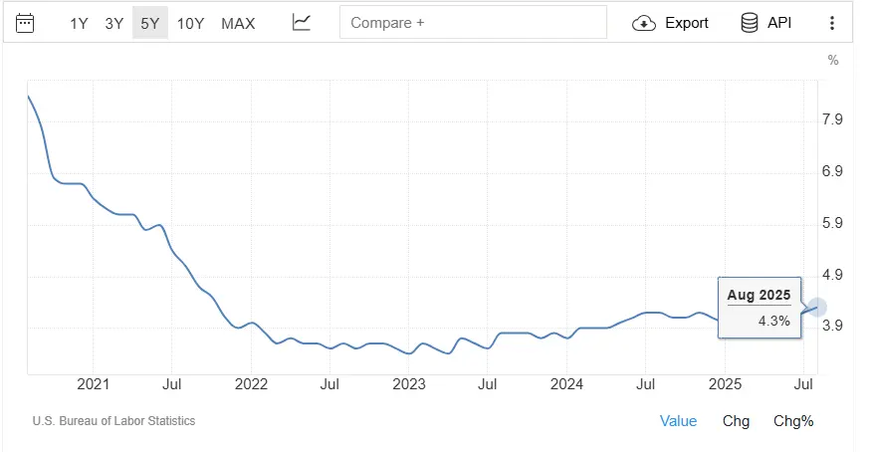Viewport: 872px width, 452px height.
Task: Switch to the Chg% view
Action: [x=793, y=421]
